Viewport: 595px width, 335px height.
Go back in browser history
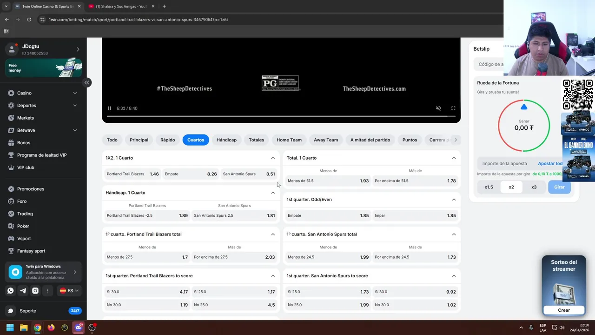[x=7, y=20]
